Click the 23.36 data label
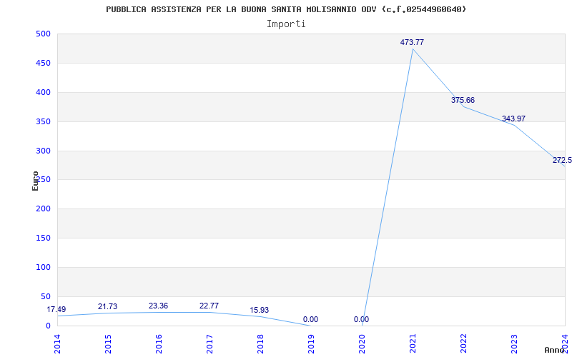 pyautogui.click(x=158, y=306)
